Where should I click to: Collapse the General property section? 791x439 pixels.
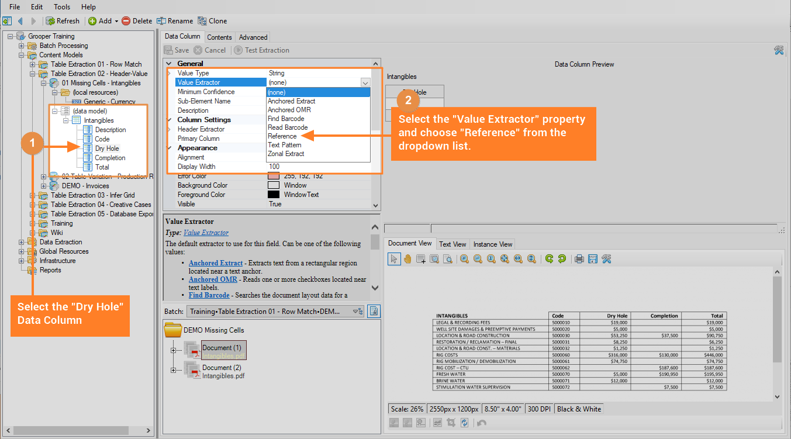tap(170, 64)
